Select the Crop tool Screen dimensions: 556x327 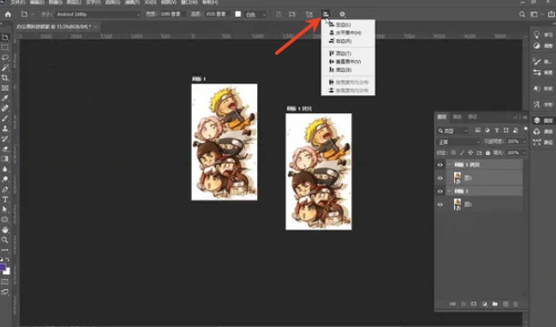(5, 78)
